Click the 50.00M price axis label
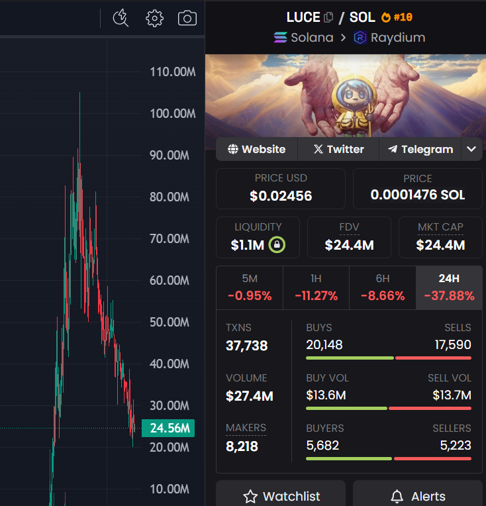Viewport: 486px width, 506px height. tap(170, 322)
